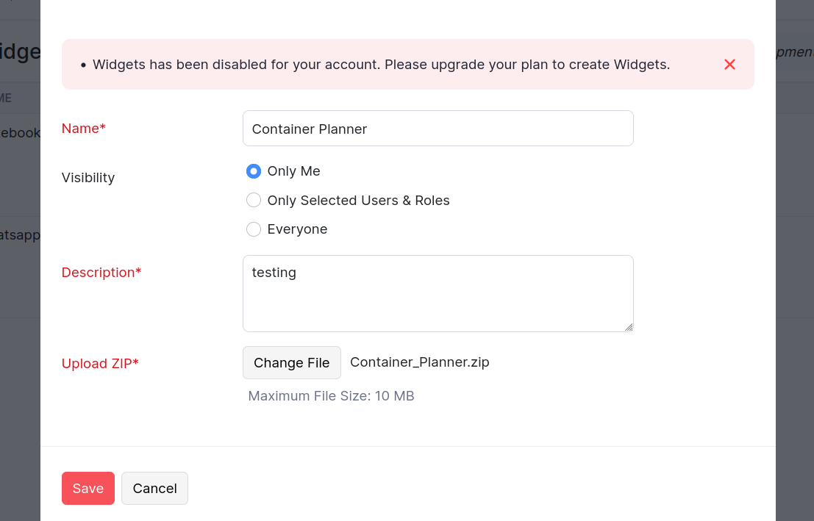This screenshot has width=814, height=521.
Task: Click the 'Everyone' label text
Action: pos(297,229)
